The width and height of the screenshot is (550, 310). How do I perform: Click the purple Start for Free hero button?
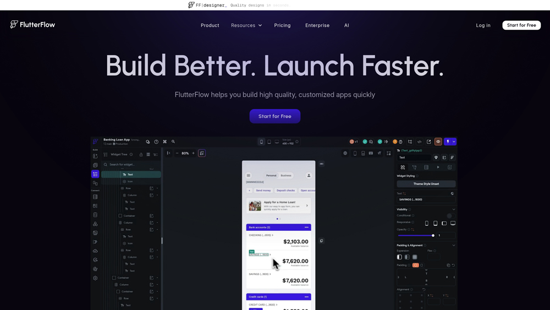pos(274,116)
